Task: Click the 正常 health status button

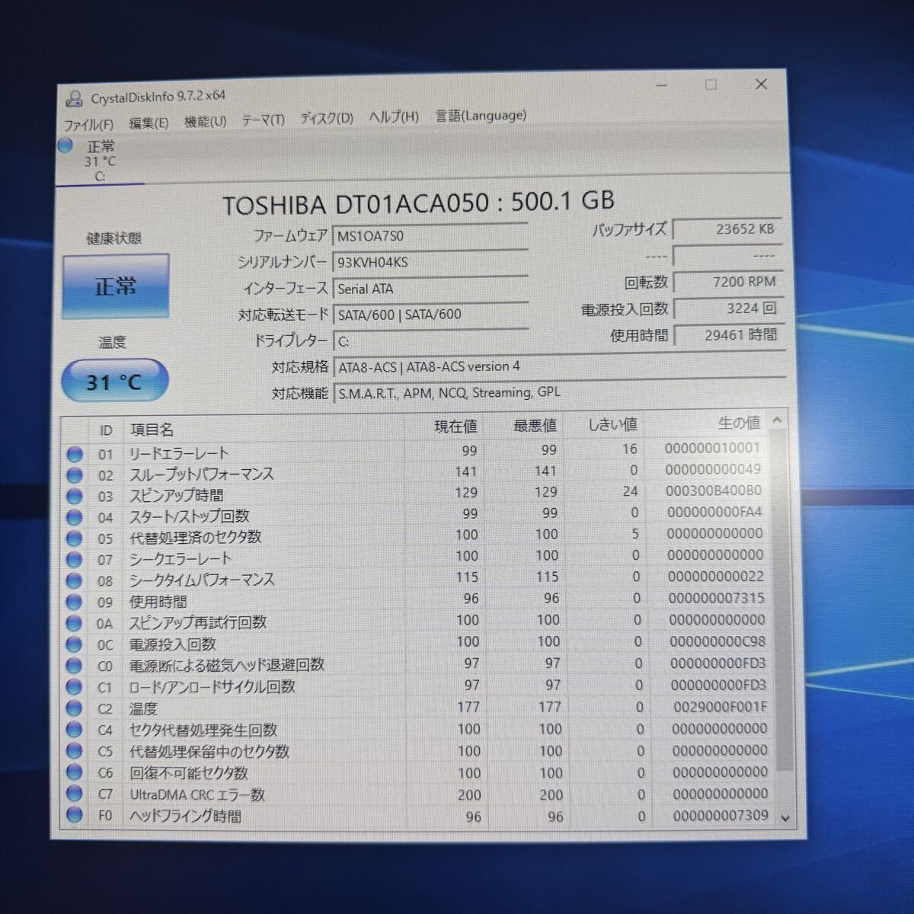Action: point(115,286)
